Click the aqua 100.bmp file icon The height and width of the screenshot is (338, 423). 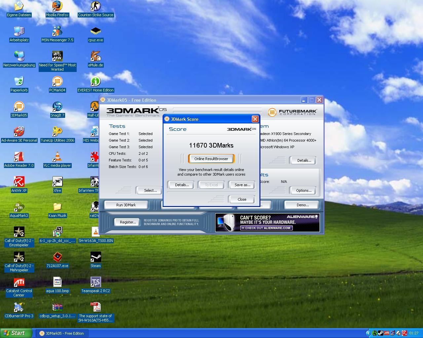point(57,282)
